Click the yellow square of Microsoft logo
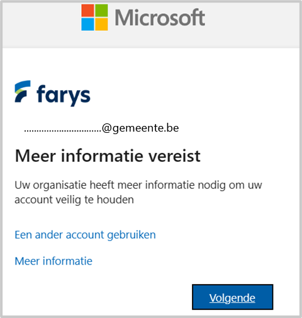The image size is (302, 318). (x=101, y=25)
